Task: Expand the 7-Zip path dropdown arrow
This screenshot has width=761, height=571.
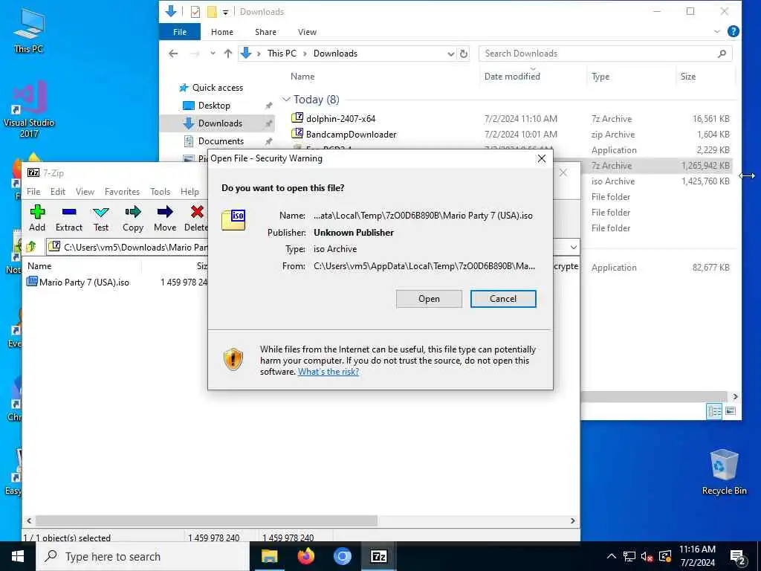Action: pos(574,247)
